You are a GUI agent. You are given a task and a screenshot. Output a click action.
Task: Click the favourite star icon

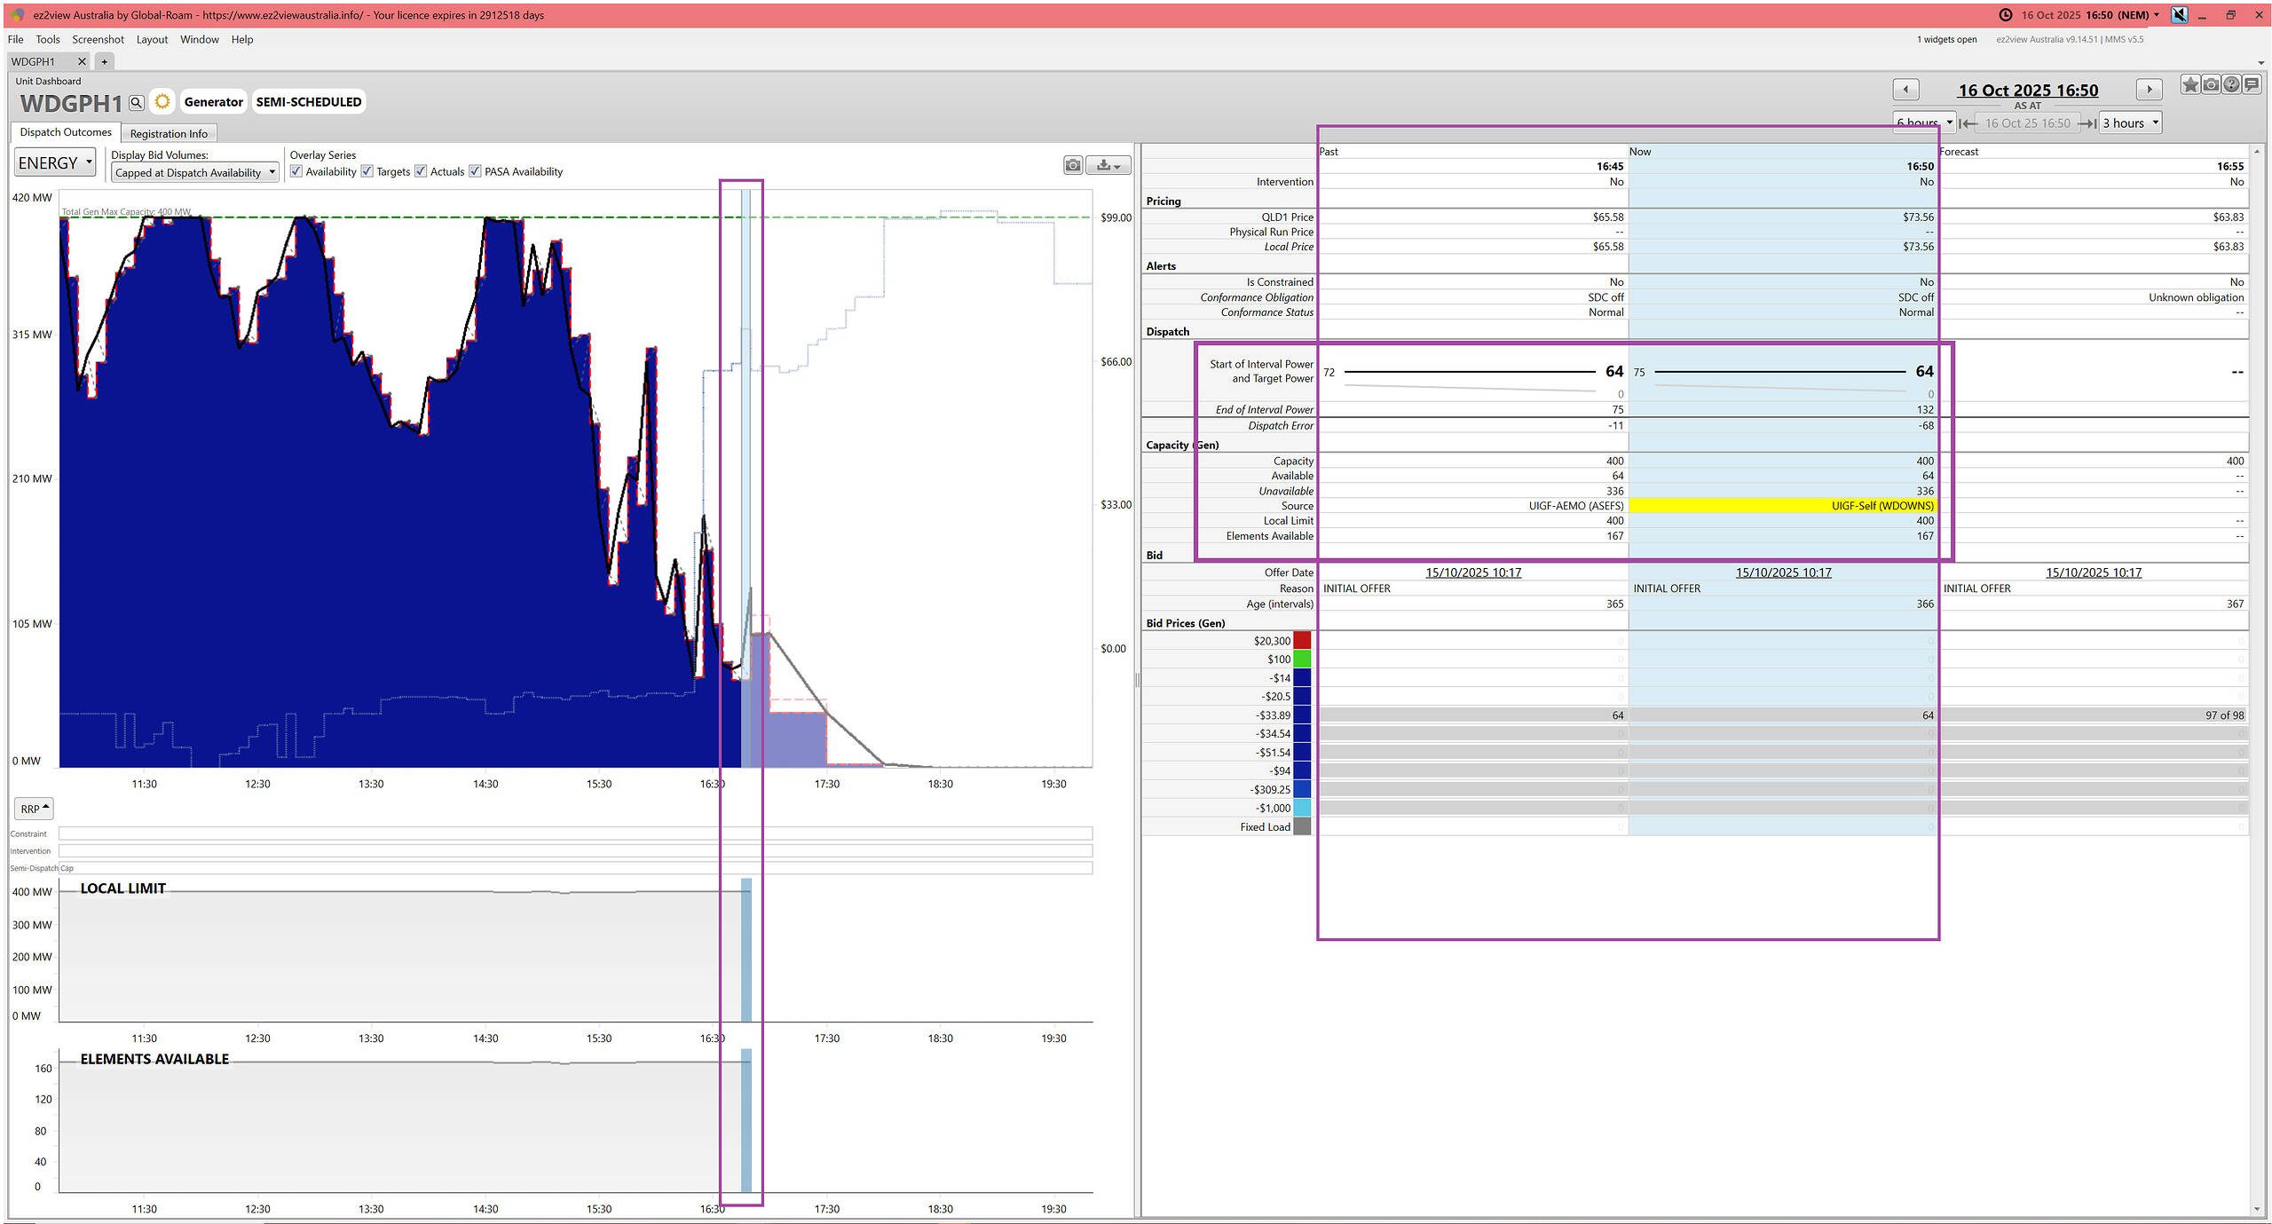click(2190, 85)
